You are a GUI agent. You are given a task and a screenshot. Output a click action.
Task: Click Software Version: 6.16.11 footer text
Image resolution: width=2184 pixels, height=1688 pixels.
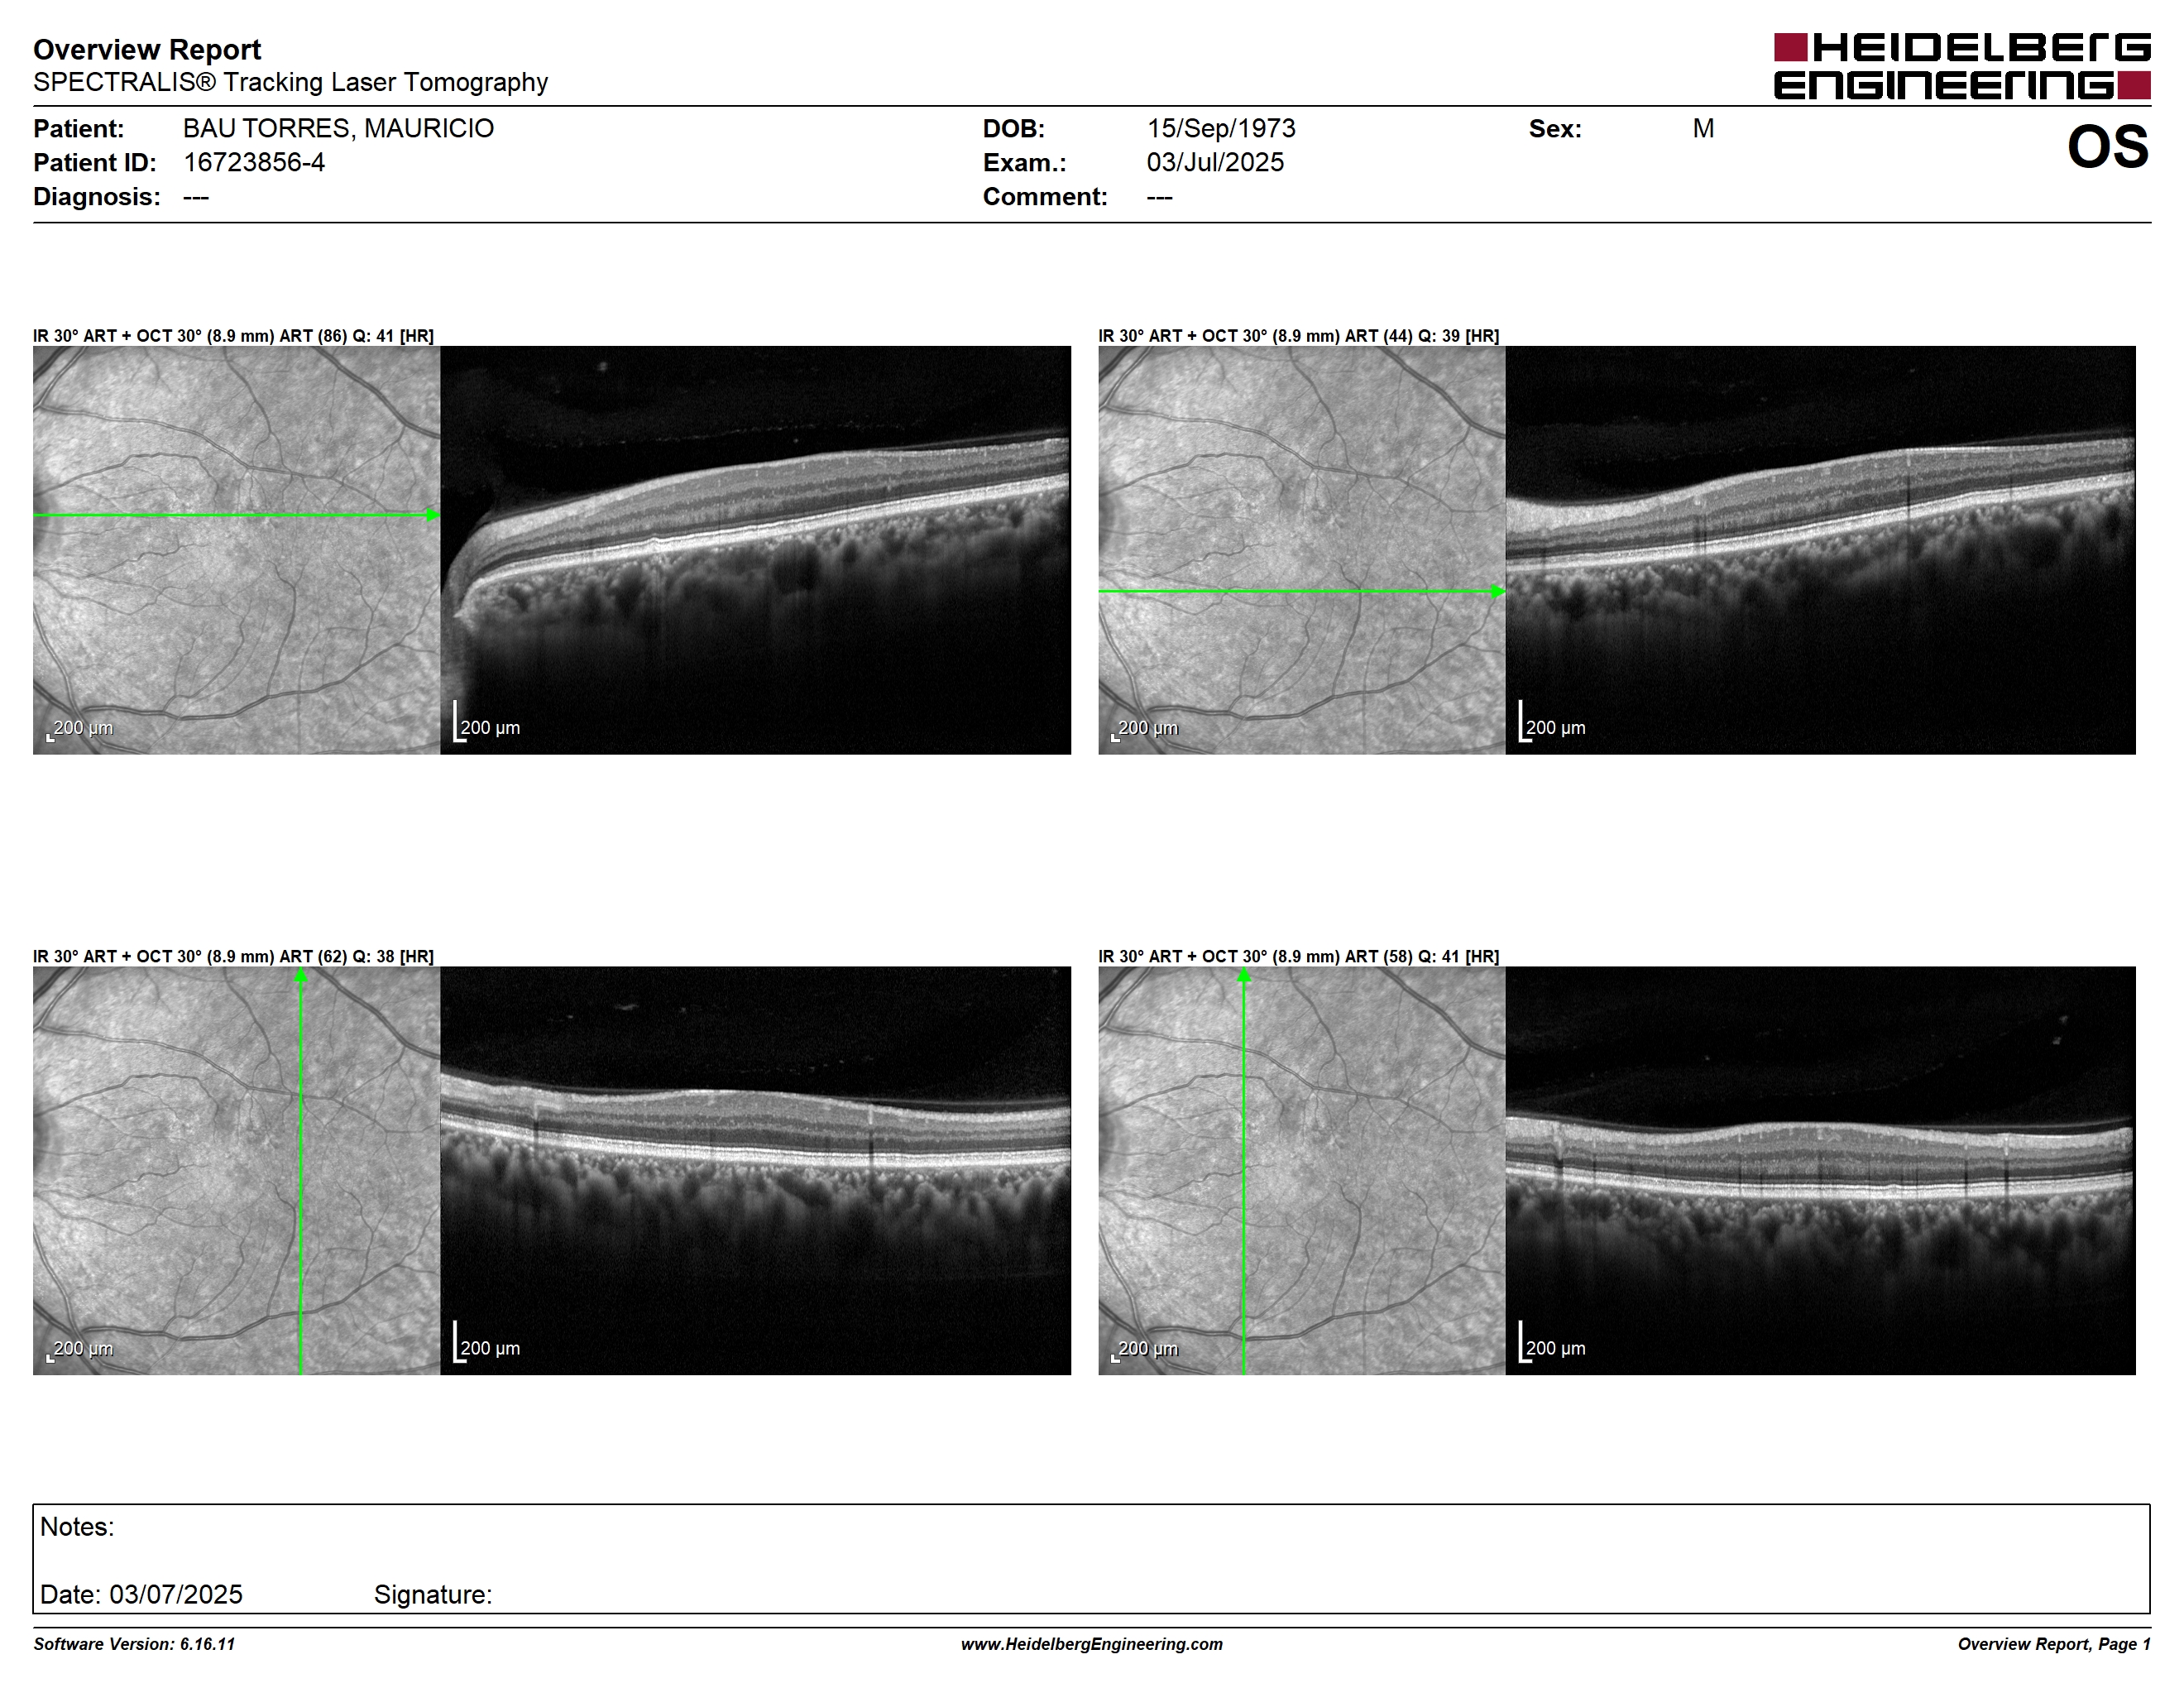(134, 1644)
